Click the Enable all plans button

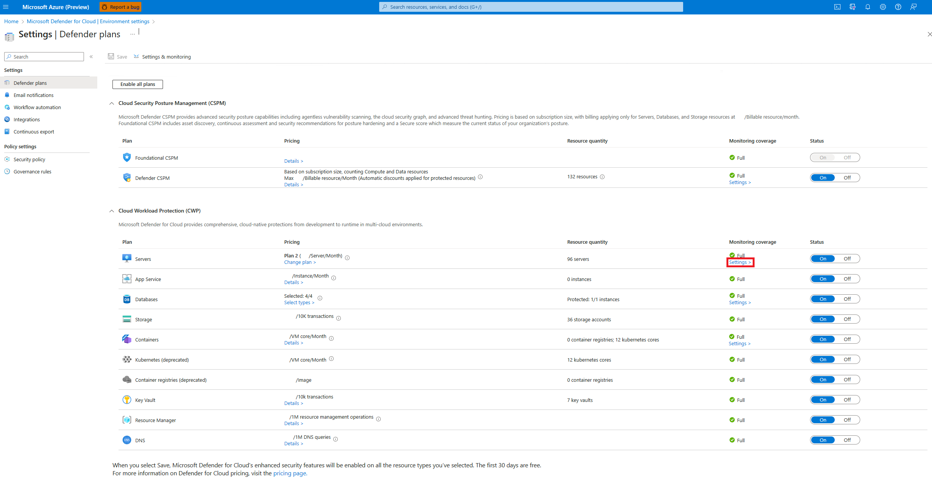137,84
